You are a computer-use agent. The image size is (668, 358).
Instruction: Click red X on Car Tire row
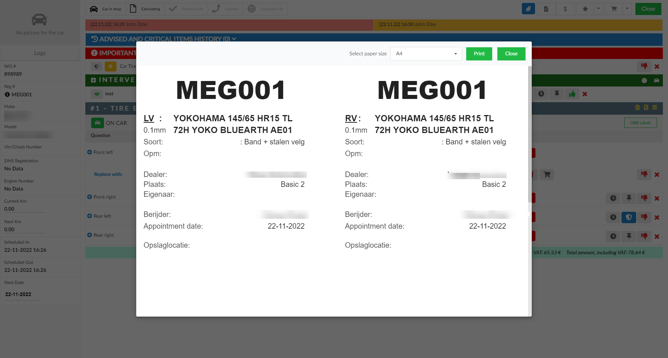657,66
